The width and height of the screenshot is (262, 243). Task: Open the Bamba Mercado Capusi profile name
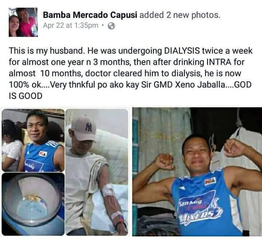click(x=90, y=15)
